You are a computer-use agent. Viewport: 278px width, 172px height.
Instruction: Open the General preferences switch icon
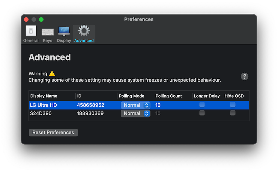click(31, 31)
